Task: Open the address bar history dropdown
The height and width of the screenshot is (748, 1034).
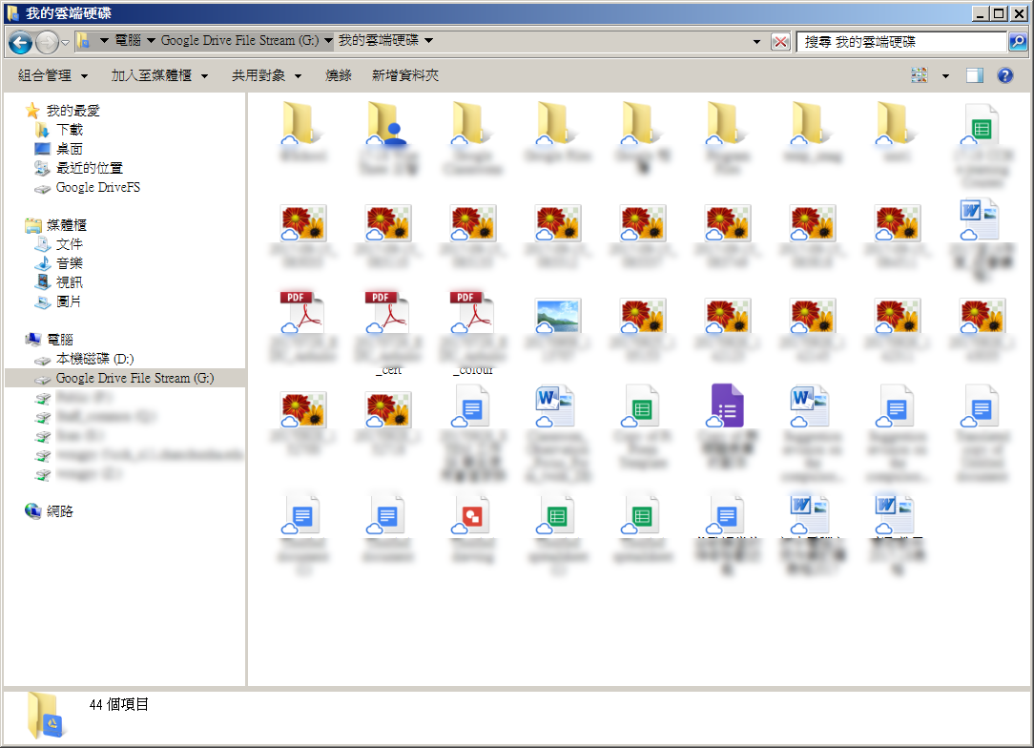Action: pos(757,42)
